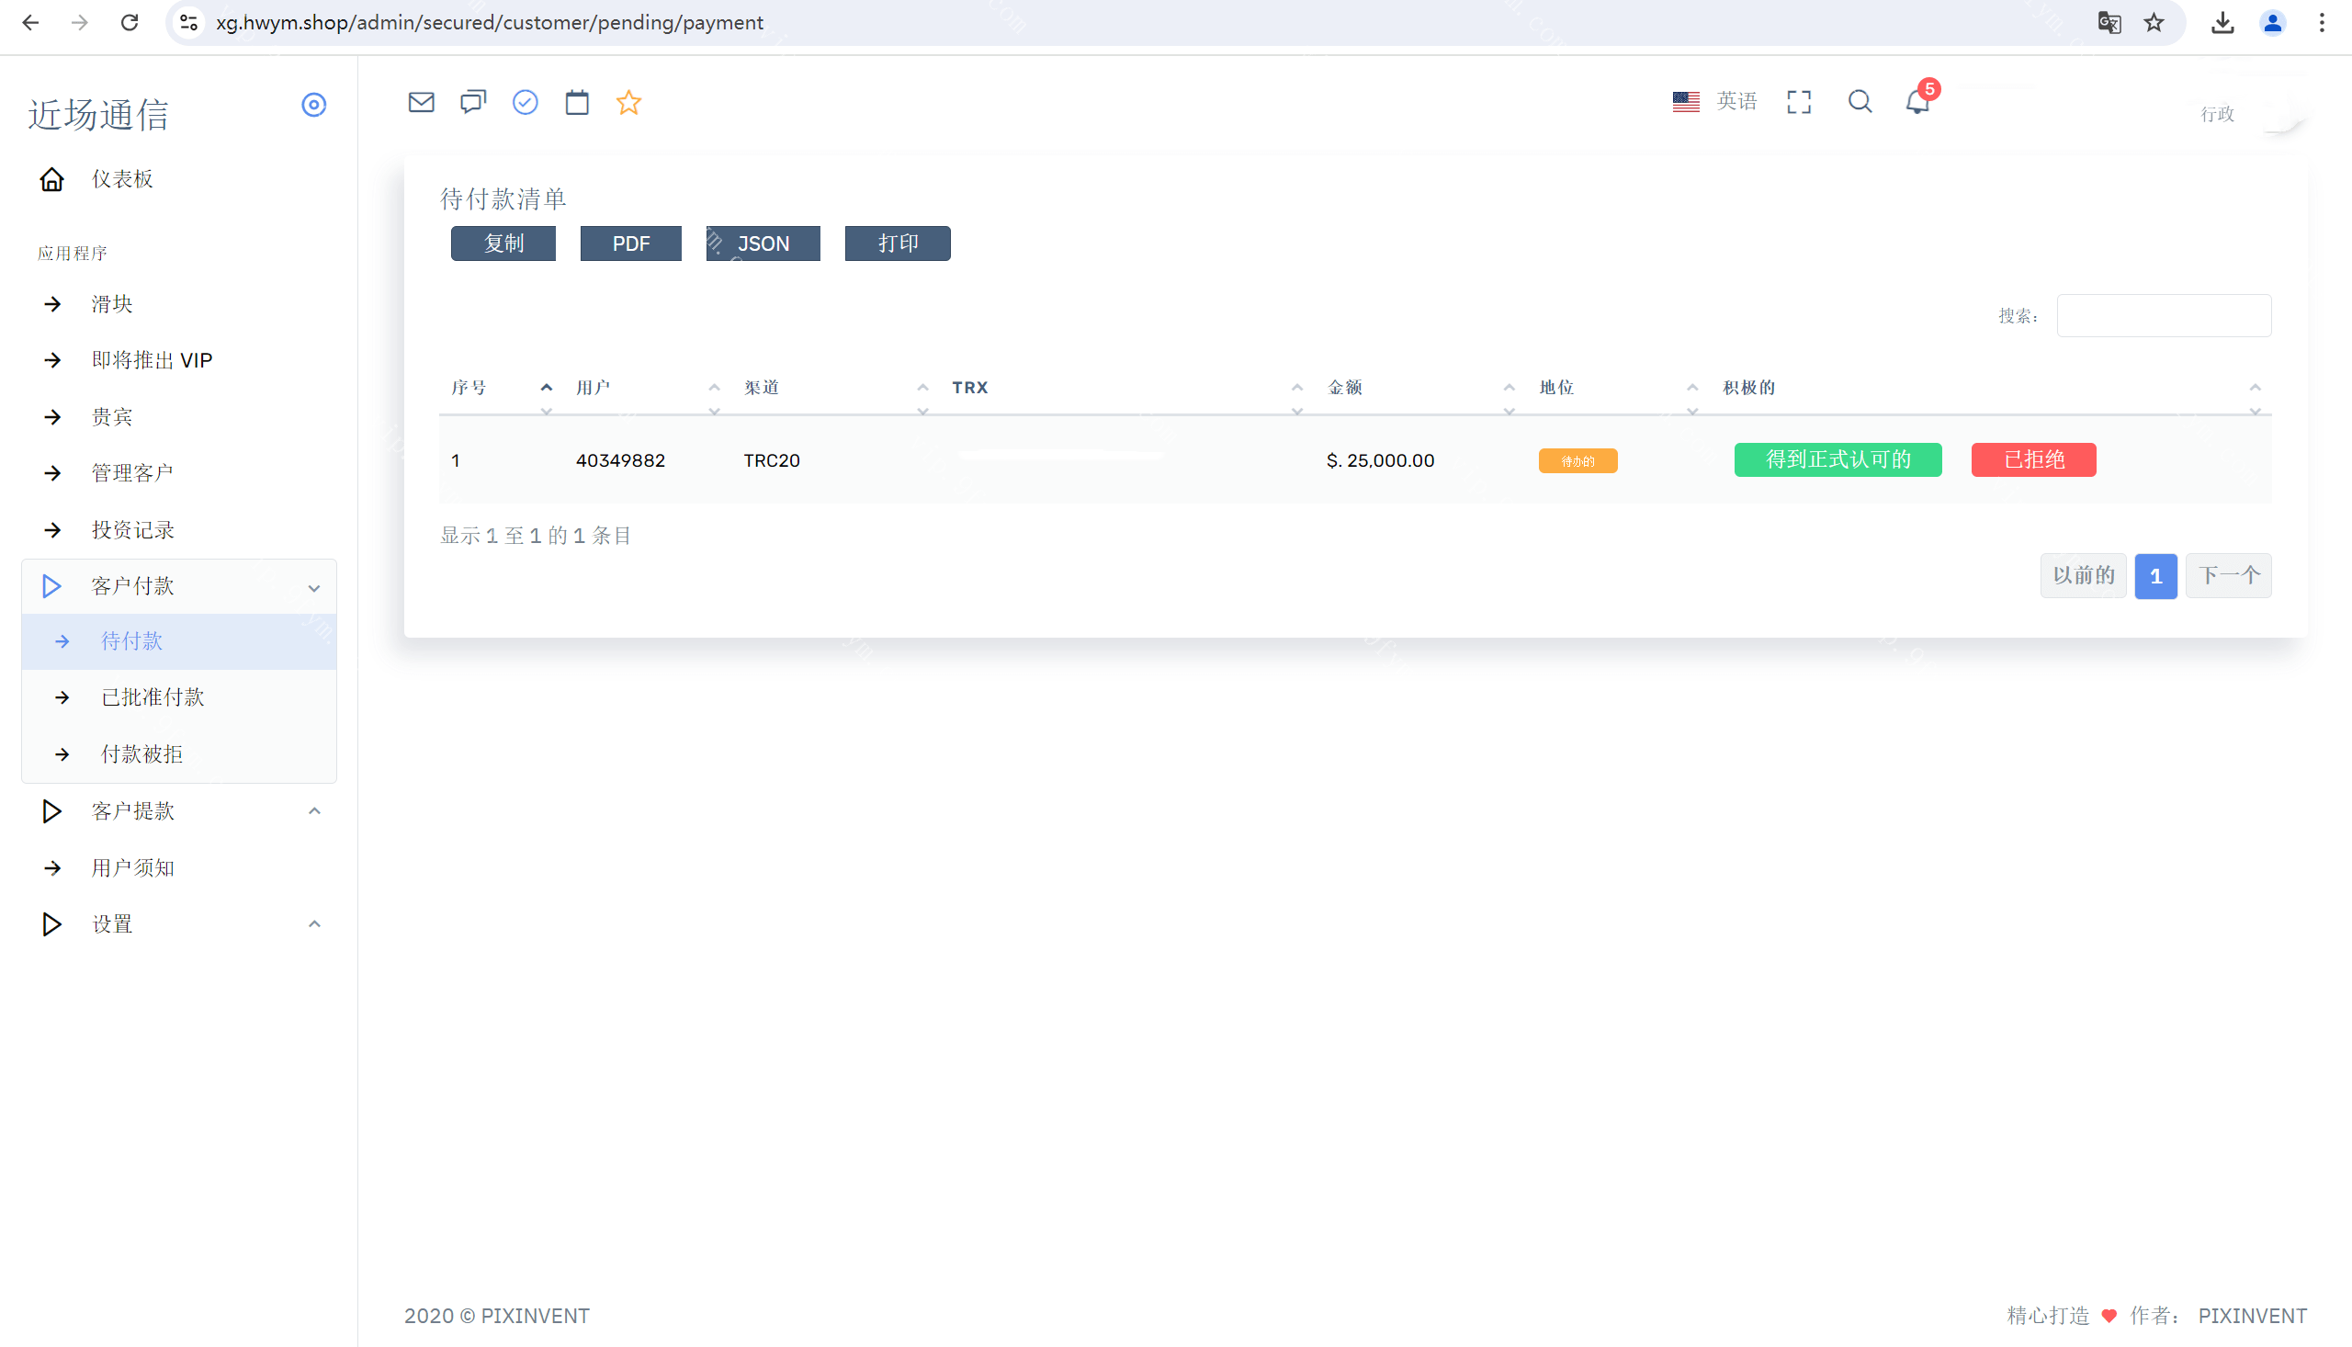Open the chat bubbles icon
Viewport: 2352px width, 1347px height.
tap(472, 102)
